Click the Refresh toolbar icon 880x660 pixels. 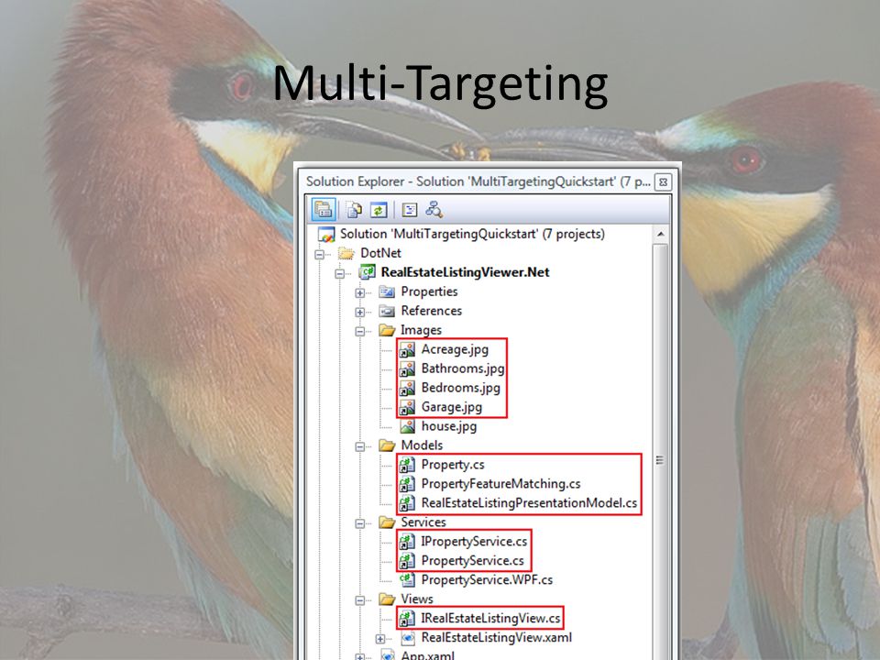click(x=379, y=210)
